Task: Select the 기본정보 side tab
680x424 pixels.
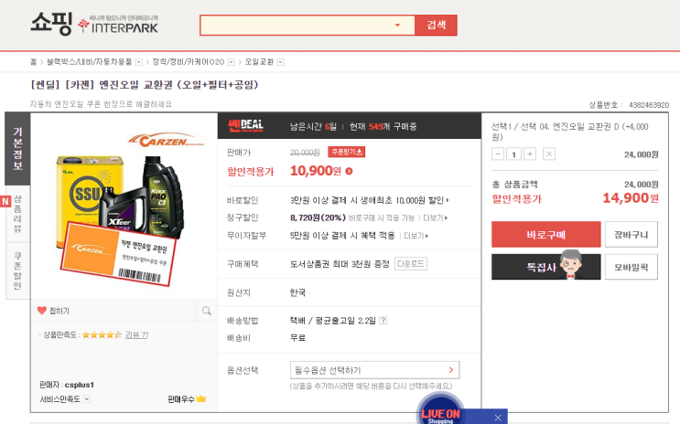Action: [17, 149]
